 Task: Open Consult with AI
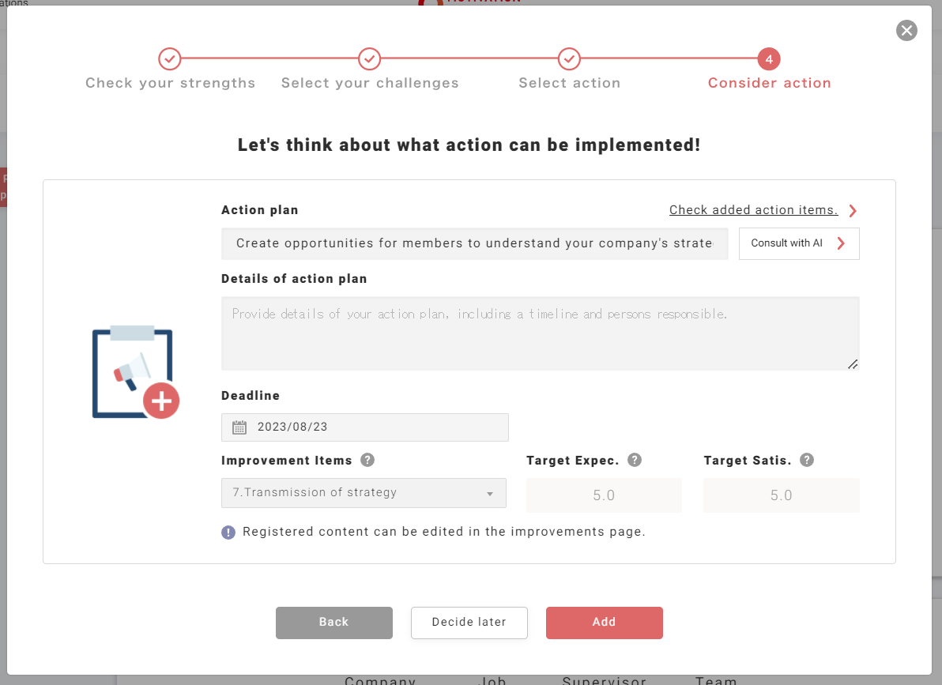[799, 243]
